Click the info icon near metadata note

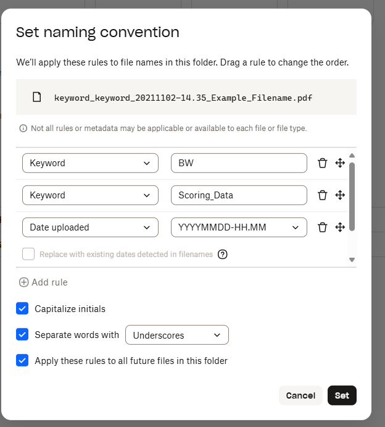click(x=23, y=129)
